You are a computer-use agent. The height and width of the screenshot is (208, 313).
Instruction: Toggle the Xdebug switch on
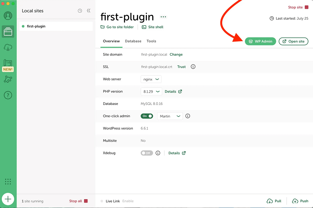pos(147,153)
